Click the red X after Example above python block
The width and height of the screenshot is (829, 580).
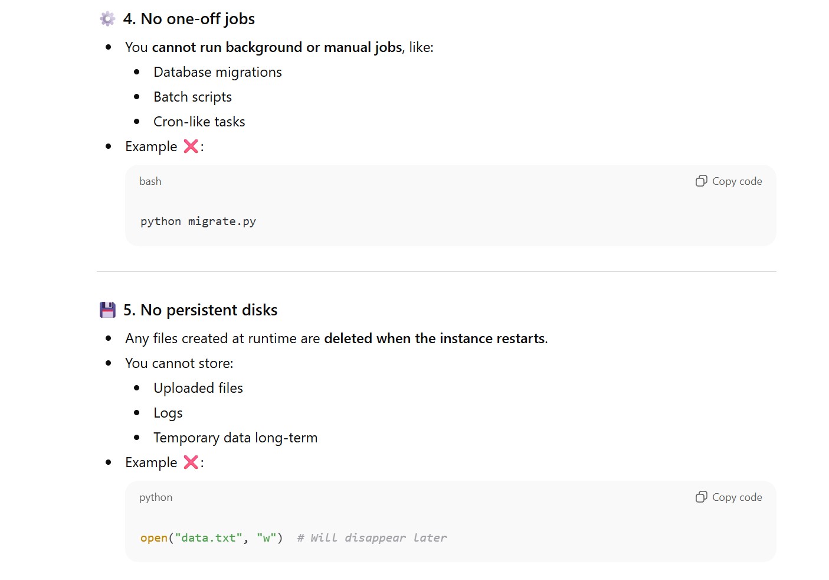(x=191, y=462)
